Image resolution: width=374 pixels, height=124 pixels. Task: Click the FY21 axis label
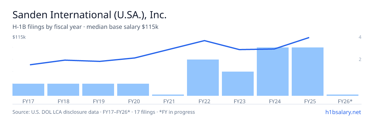pyautogui.click(x=168, y=101)
